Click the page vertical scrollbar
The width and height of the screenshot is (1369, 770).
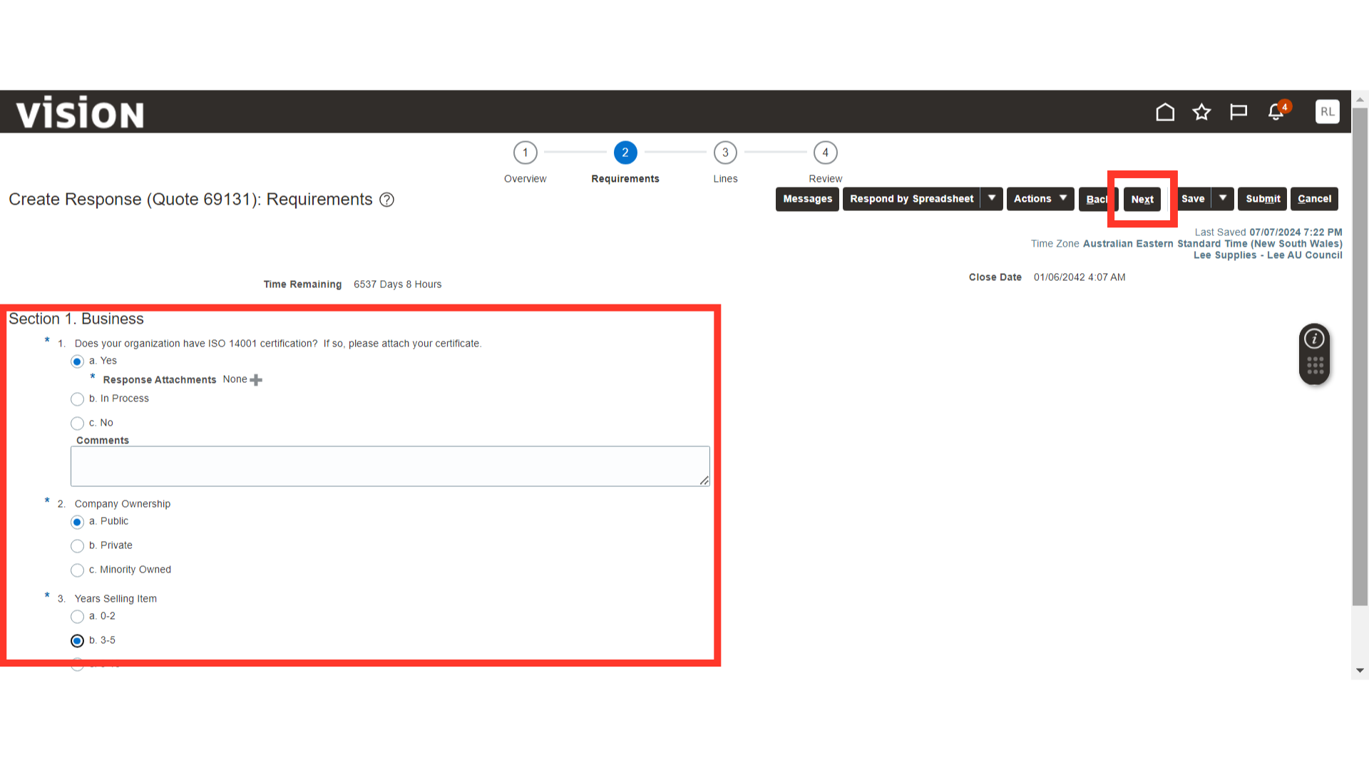click(x=1360, y=356)
